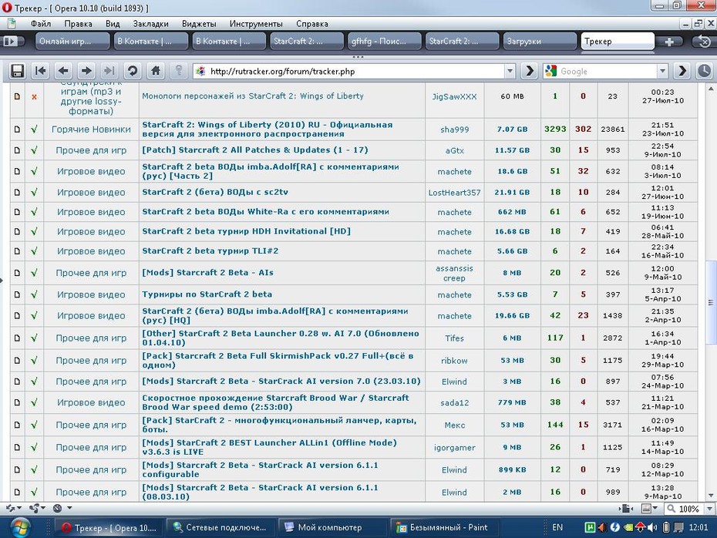Click the Opera Link sync status bar icon
This screenshot has width=717, height=538.
coord(9,508)
